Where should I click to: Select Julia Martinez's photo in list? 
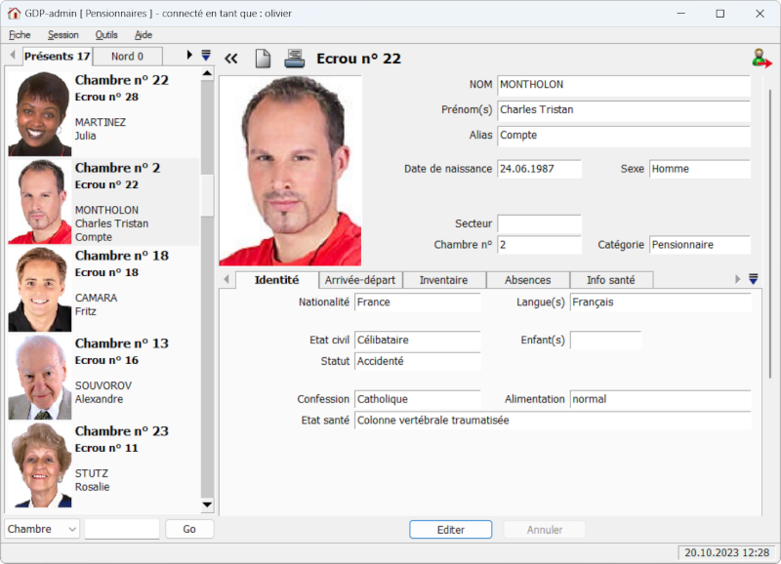39,114
